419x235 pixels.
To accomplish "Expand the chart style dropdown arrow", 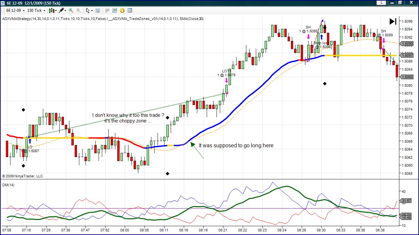I will click(x=55, y=10).
